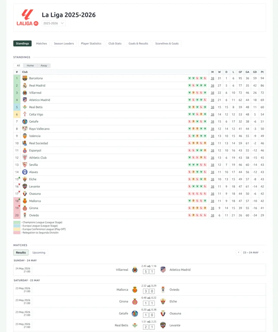278x332 pixels.
Task: Click the Real Madrid crest icon
Action: pos(25,86)
